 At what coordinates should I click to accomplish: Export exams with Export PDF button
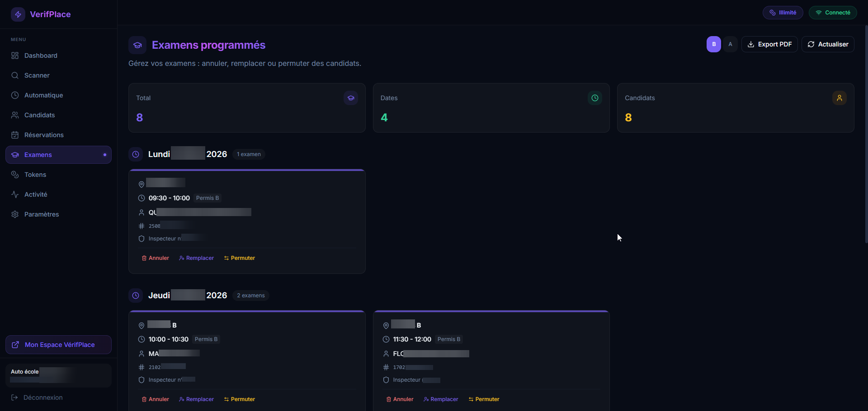(769, 44)
